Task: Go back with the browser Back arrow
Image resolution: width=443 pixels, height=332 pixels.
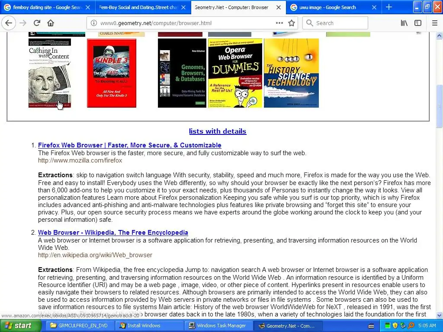Action: (9, 23)
